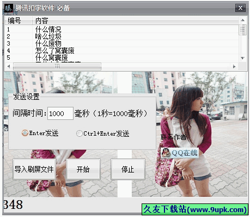250x217 pixels.
Task: Click the 间隔时间 input field with 1000
Action: 60,113
